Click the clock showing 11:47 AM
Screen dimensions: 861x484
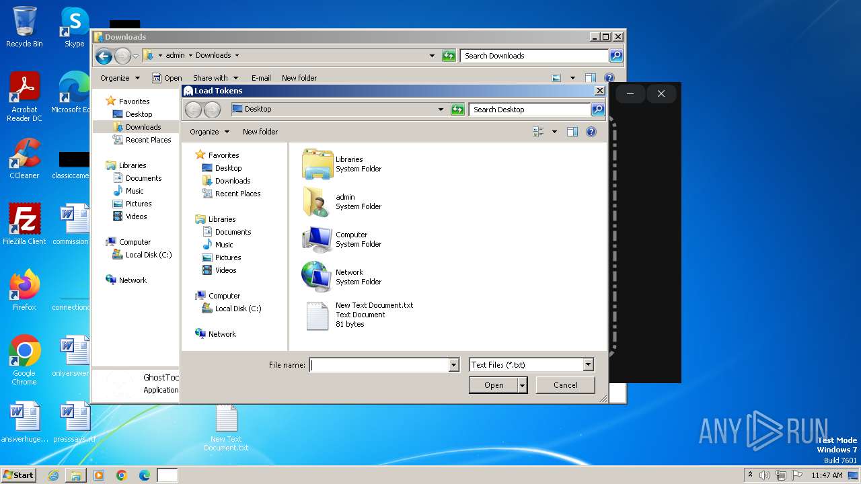(x=827, y=475)
